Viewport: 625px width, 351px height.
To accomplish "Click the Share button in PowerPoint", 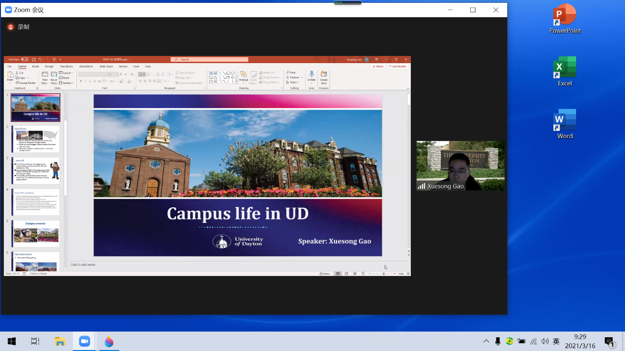I will coord(378,66).
